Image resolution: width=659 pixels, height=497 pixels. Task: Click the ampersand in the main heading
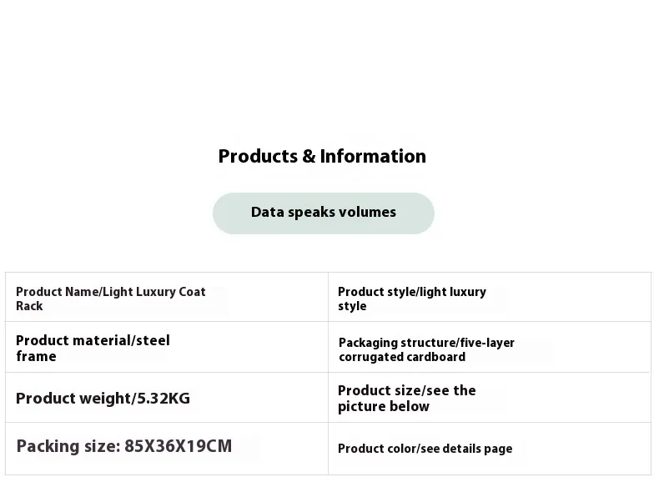309,156
